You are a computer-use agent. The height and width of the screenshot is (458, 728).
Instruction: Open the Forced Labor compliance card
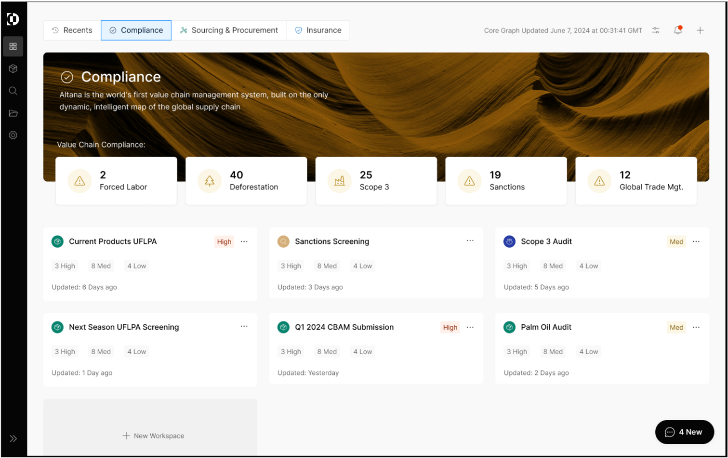(x=116, y=181)
